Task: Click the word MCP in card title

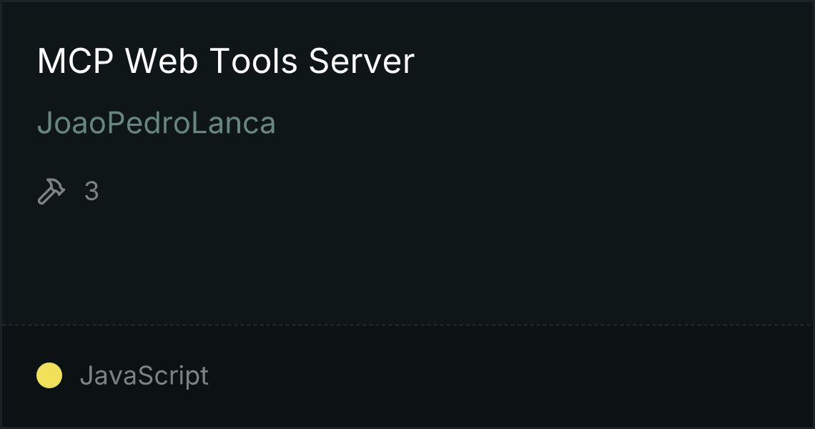Action: click(75, 61)
